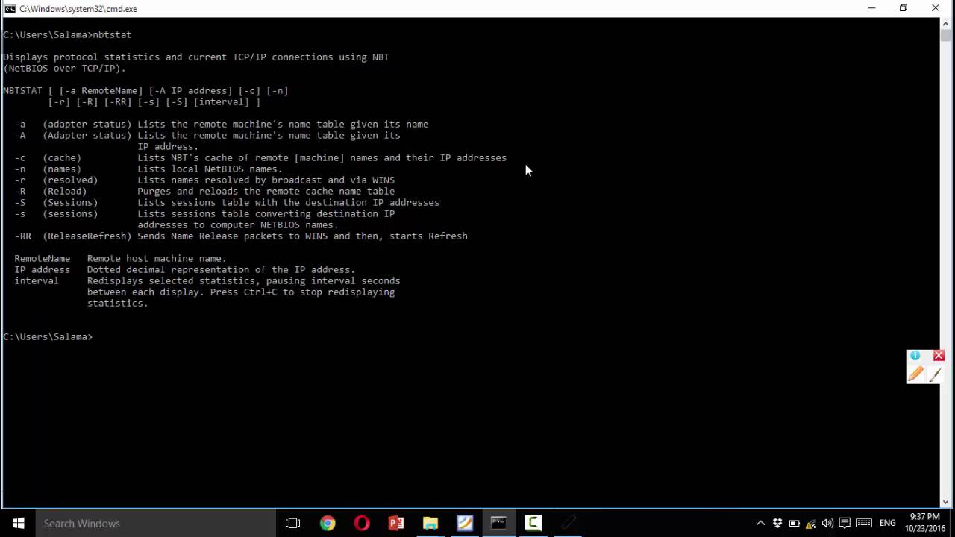
Task: Check the battery status tray icon
Action: pyautogui.click(x=795, y=523)
